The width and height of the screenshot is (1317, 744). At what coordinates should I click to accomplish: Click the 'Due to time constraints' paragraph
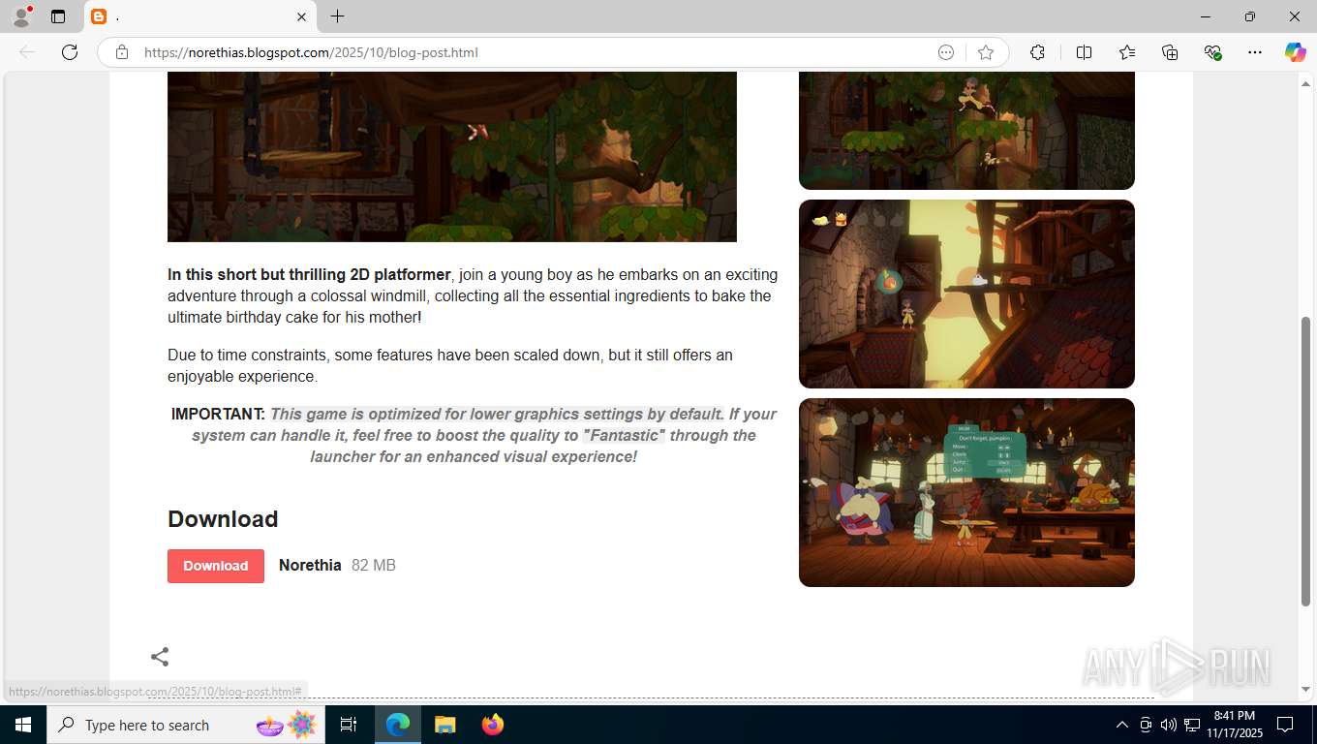(x=450, y=365)
